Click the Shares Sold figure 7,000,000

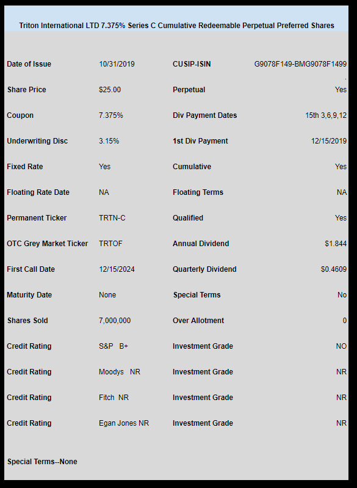[115, 321]
